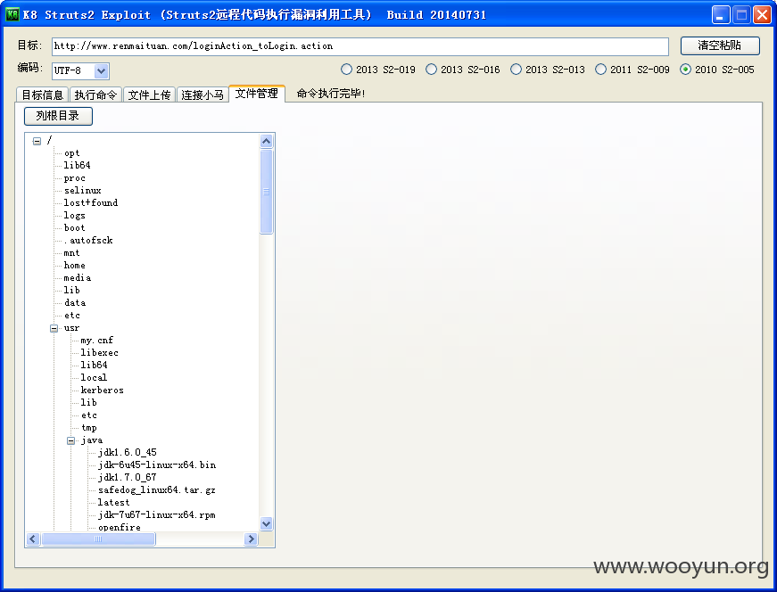This screenshot has width=777, height=592.
Task: Collapse the root / tree node
Action: tap(37, 141)
